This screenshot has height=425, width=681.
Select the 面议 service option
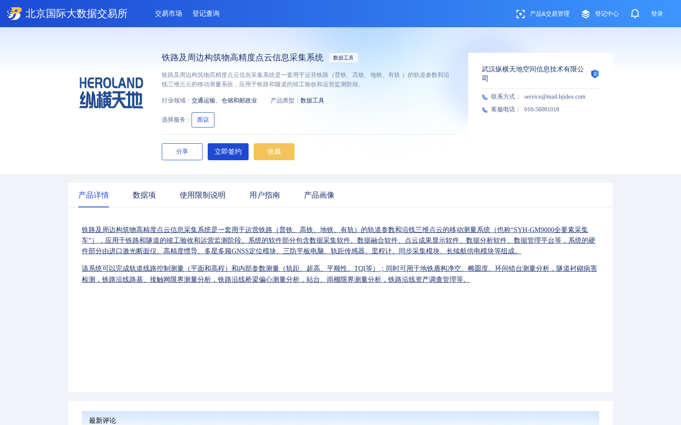(203, 120)
